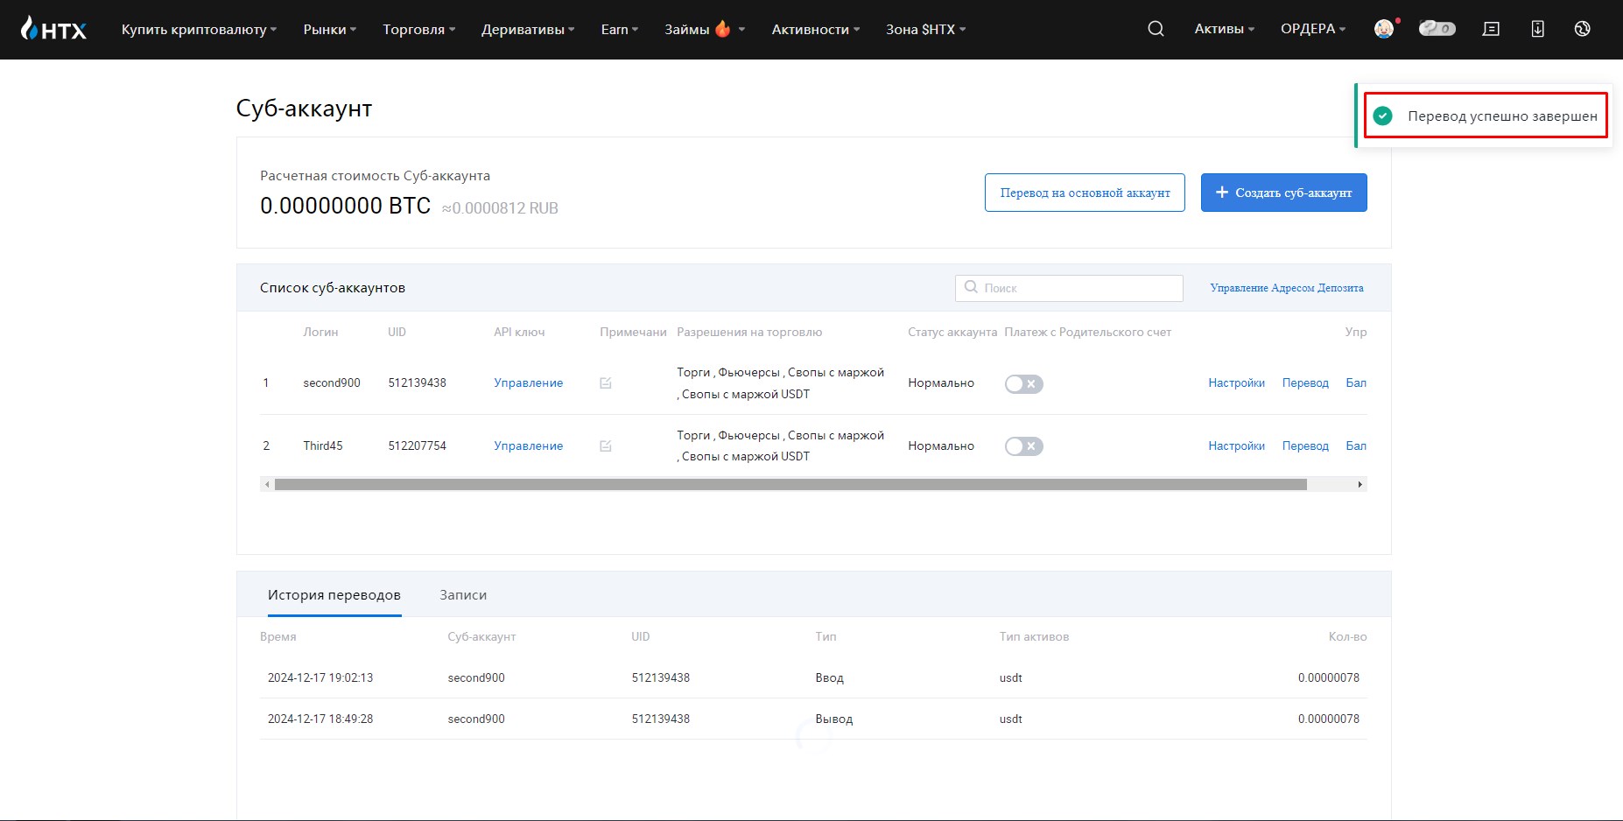Click transfer time 2024-12-17 19:02:13
The width and height of the screenshot is (1623, 821).
pos(320,677)
